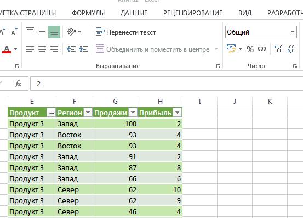Select column F header
The image size is (303, 218).
tap(75, 101)
